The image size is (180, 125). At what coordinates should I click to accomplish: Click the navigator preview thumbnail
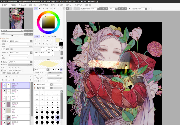(17, 18)
